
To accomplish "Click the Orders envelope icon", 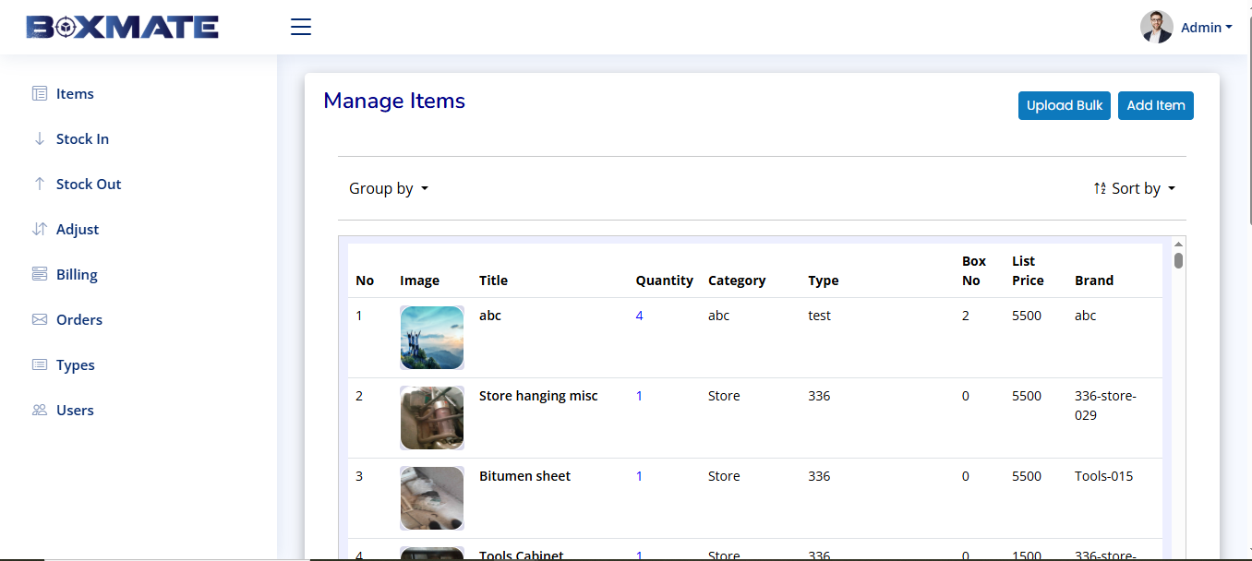I will (x=39, y=319).
